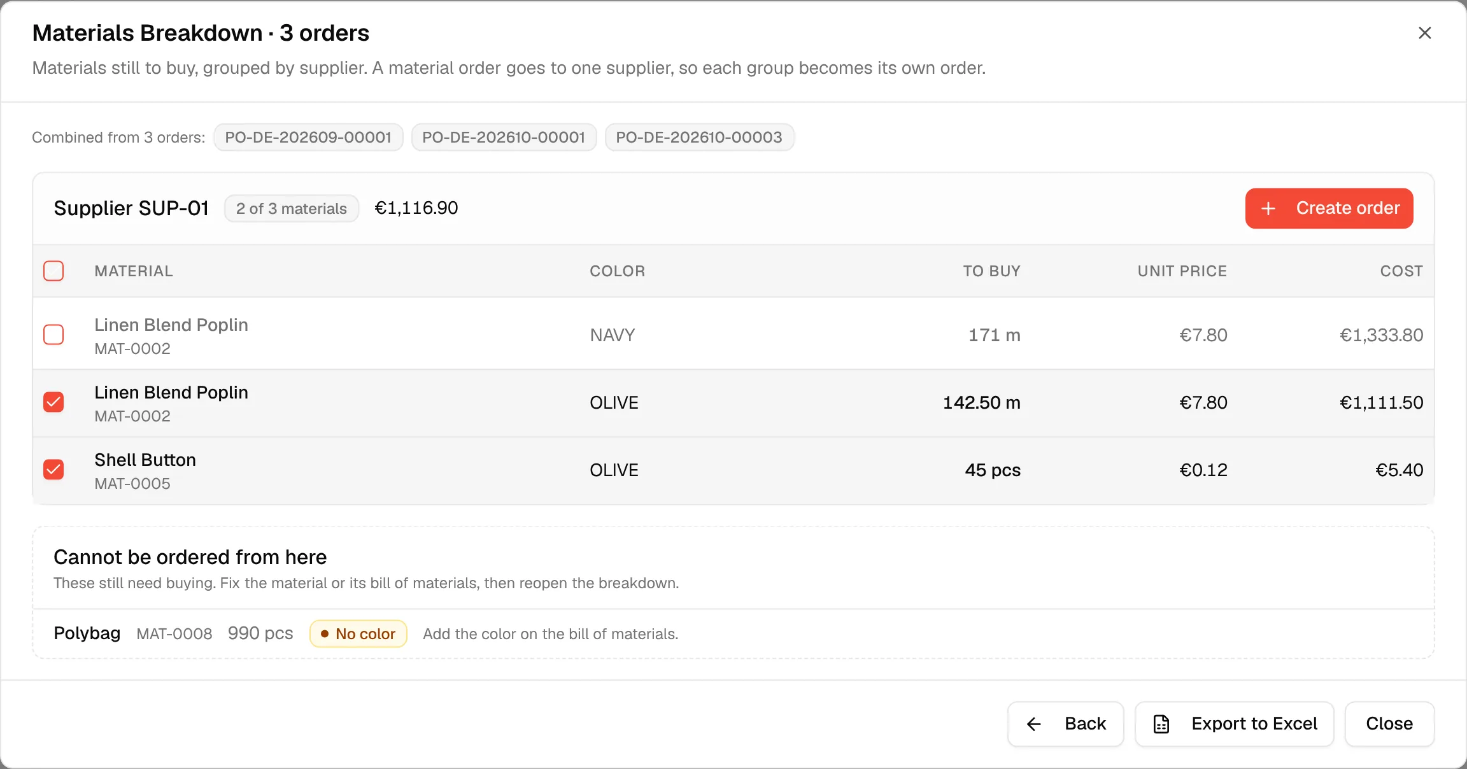
Task: Click the back arrow icon
Action: point(1034,724)
